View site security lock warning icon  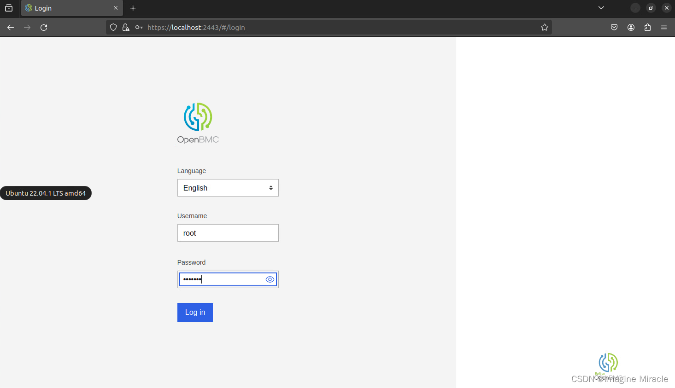126,28
